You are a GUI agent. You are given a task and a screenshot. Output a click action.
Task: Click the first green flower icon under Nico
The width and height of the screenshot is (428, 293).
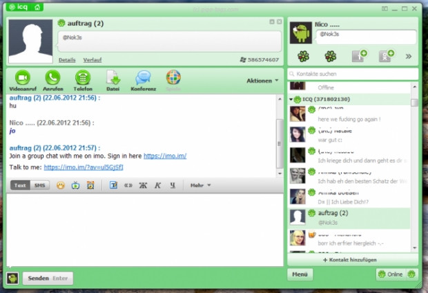[x=303, y=57]
